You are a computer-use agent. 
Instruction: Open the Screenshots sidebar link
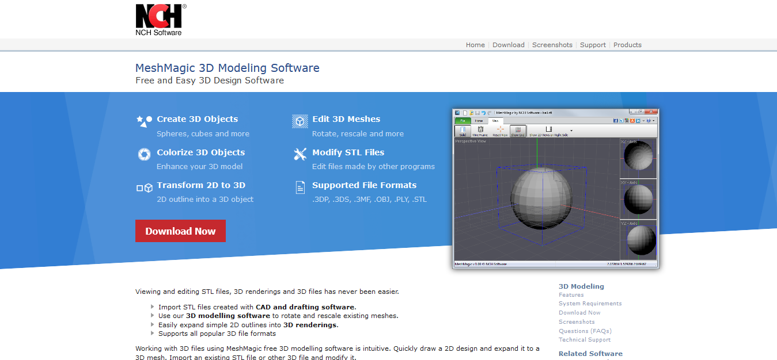[x=577, y=322]
